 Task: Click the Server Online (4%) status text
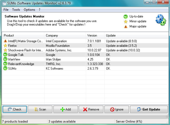point(129,121)
